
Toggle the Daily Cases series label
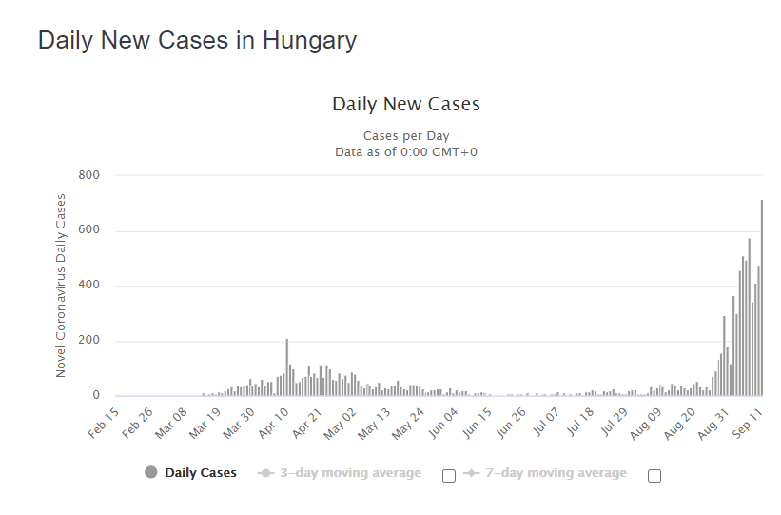201,472
